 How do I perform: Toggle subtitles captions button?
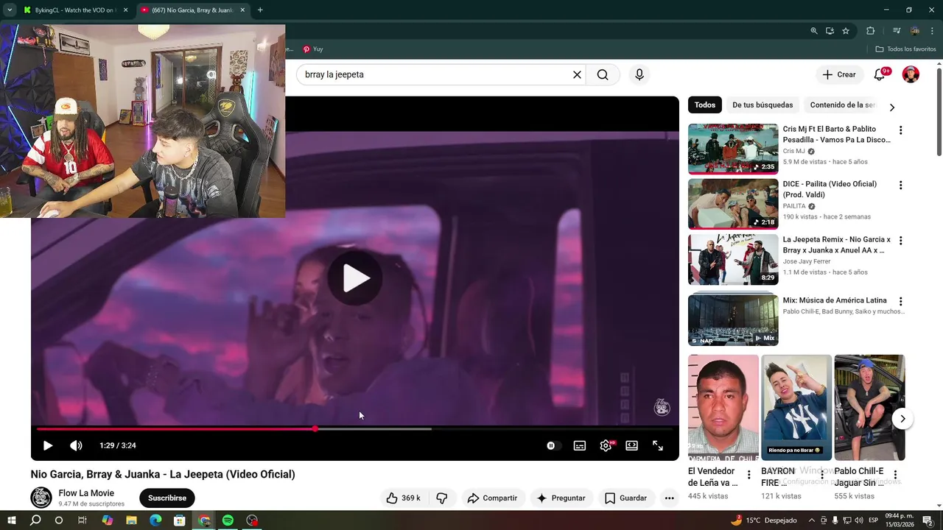coord(580,445)
